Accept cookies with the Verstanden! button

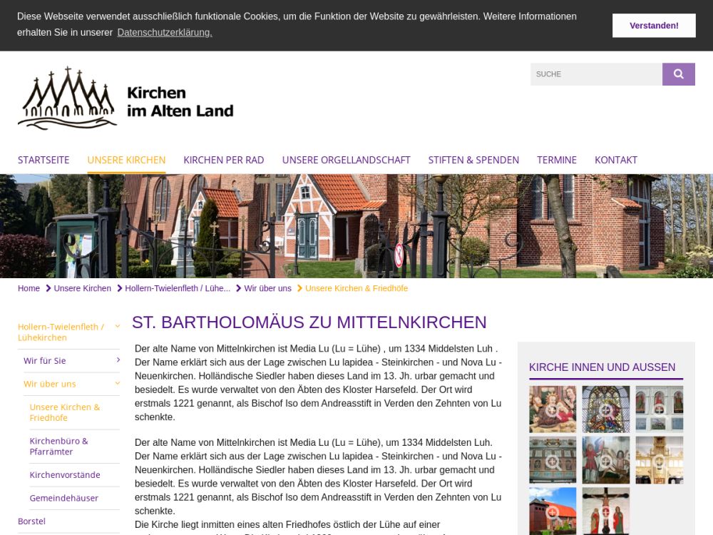[x=654, y=26]
